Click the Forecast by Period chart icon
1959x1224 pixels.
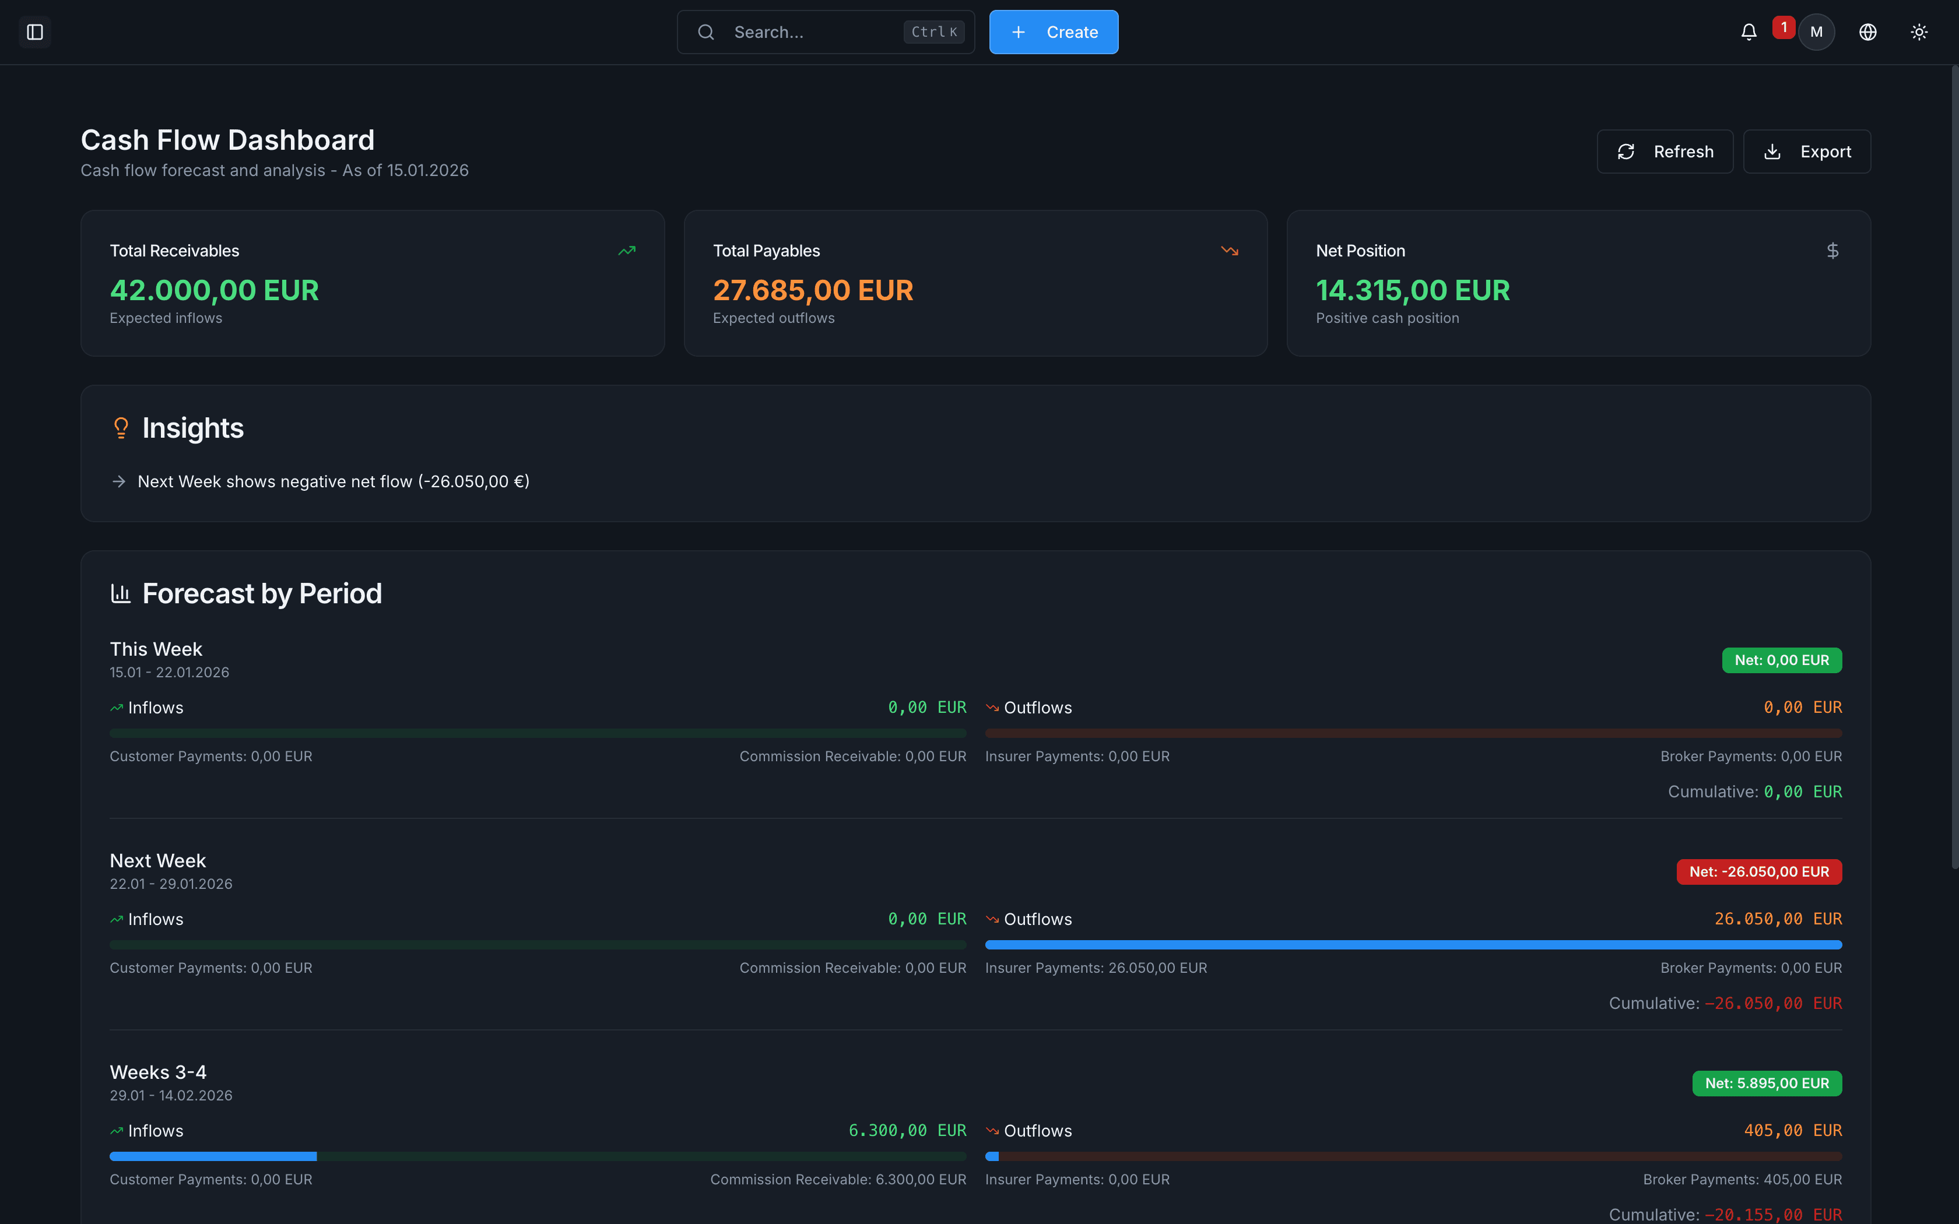[121, 593]
